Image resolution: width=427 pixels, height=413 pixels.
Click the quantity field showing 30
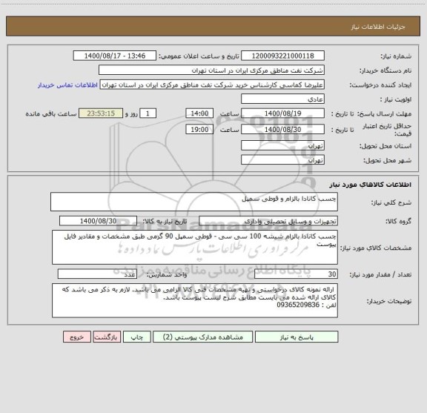coord(296,274)
